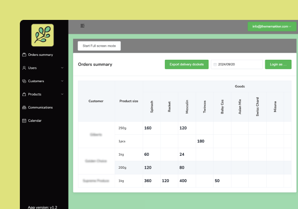
Task: Click the Users person icon
Action: click(x=24, y=68)
